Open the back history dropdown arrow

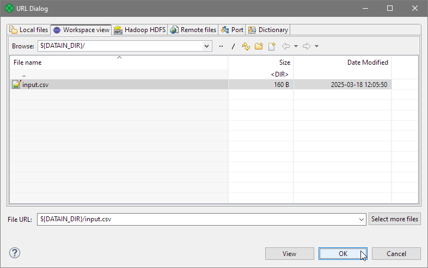(296, 46)
